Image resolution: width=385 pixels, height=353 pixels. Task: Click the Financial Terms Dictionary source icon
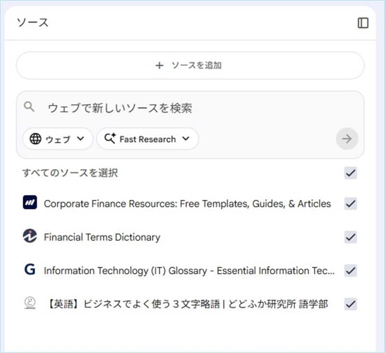pos(30,237)
